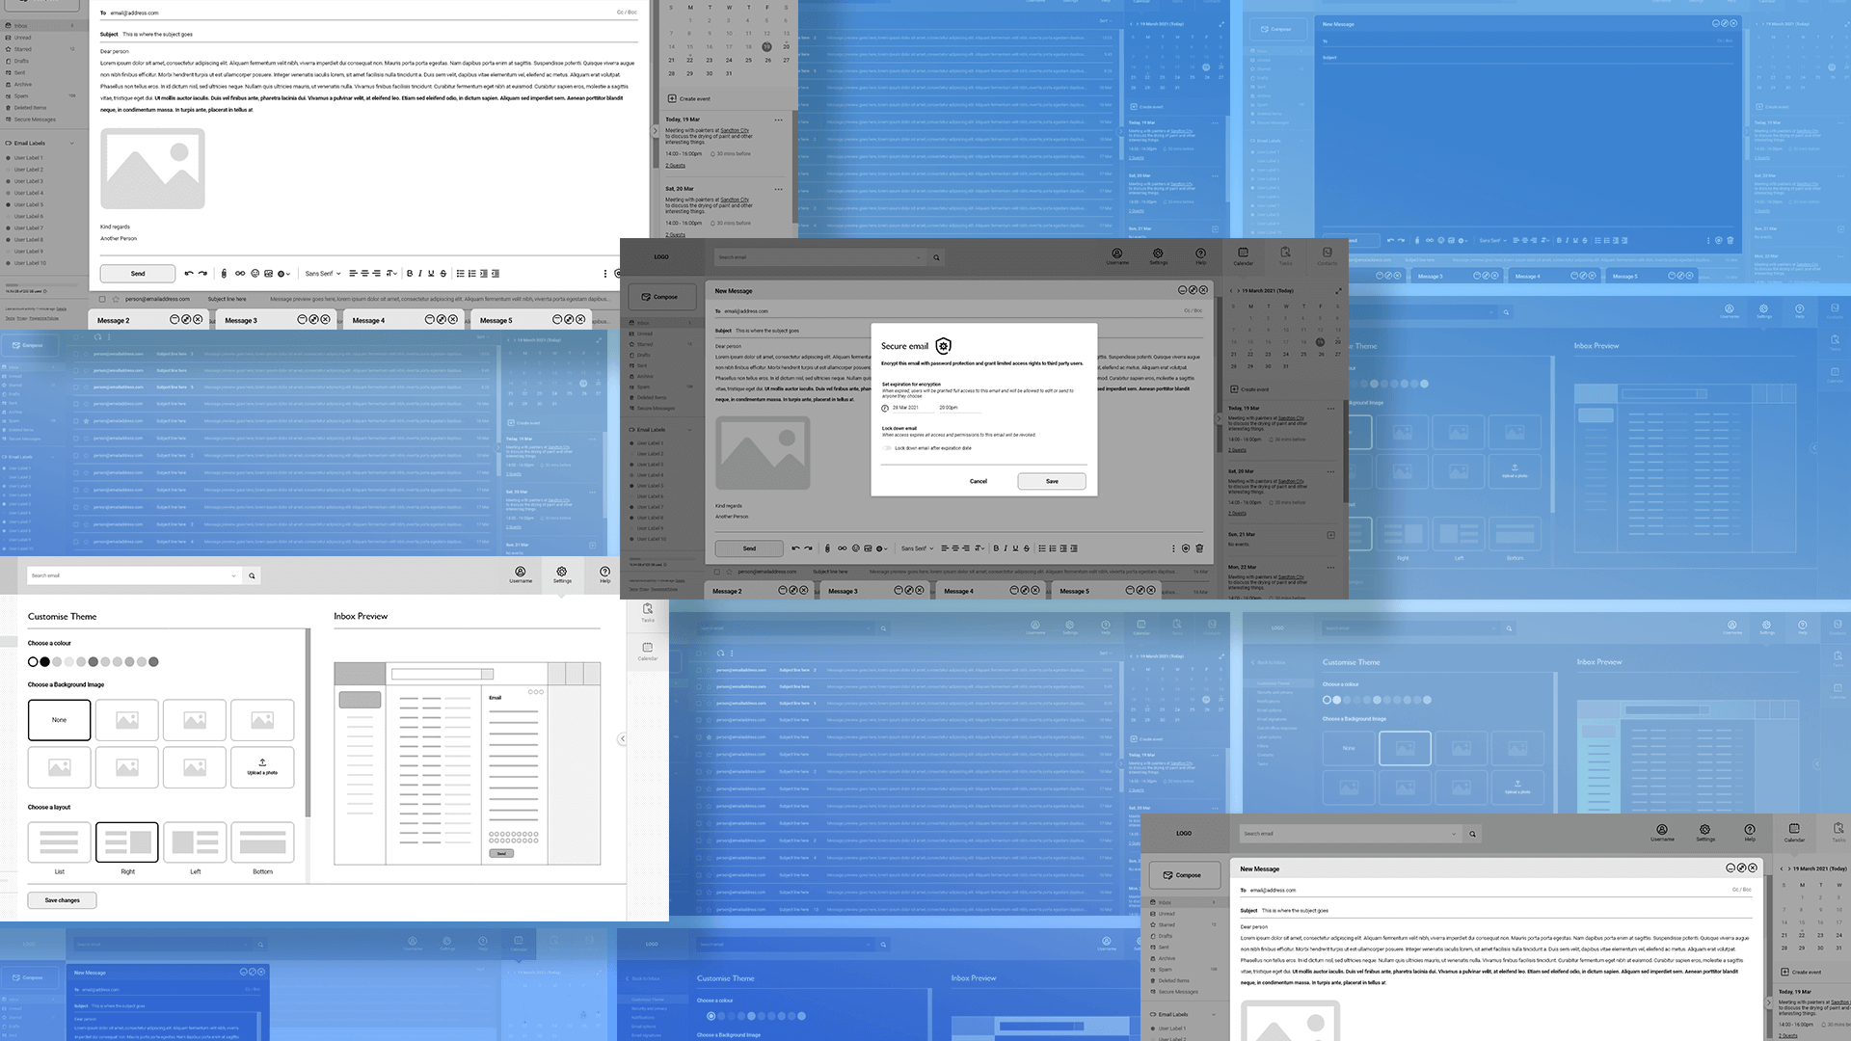This screenshot has width=1851, height=1041.
Task: Toggle Lock down email after expiration date
Action: pos(887,448)
